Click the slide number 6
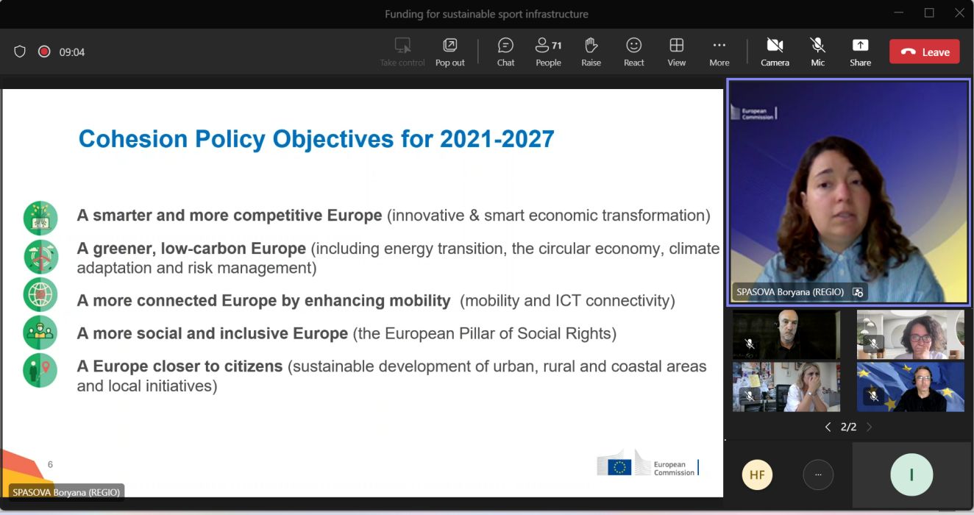974x515 pixels. (x=50, y=464)
